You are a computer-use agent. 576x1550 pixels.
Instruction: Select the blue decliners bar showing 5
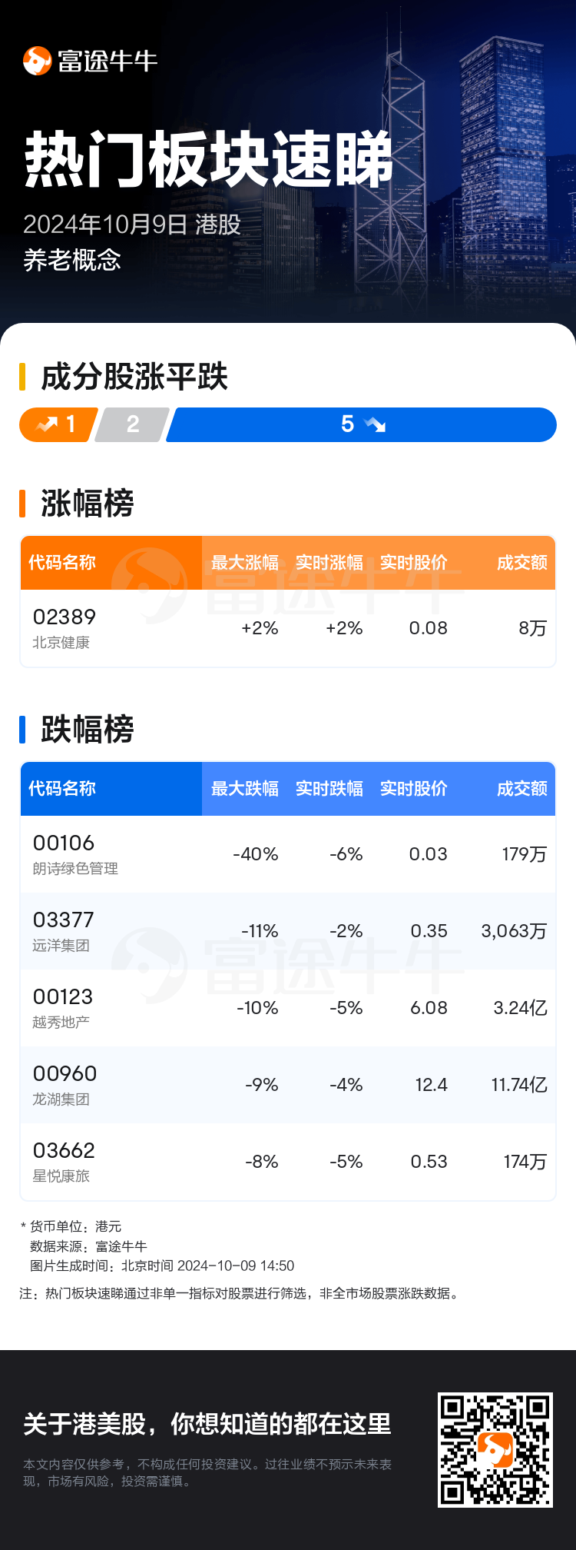pos(361,424)
